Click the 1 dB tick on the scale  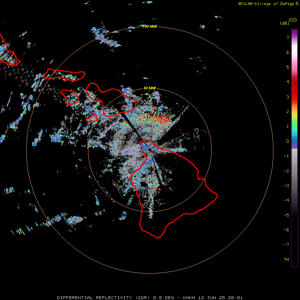point(288,126)
